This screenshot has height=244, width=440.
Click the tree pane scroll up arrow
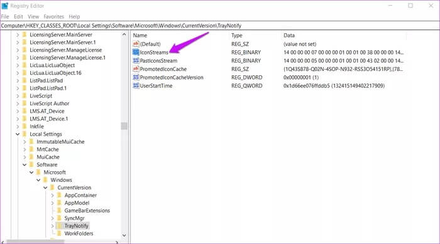pyautogui.click(x=124, y=34)
